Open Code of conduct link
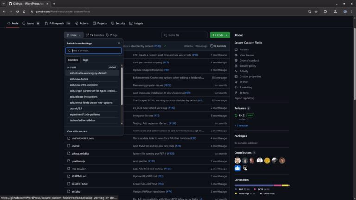The image size is (356, 200). coord(247,61)
